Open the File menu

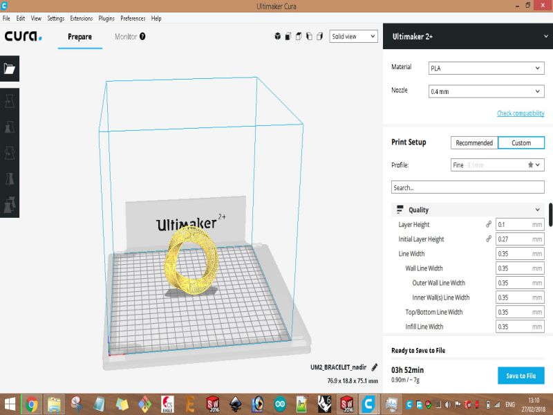(x=6, y=19)
